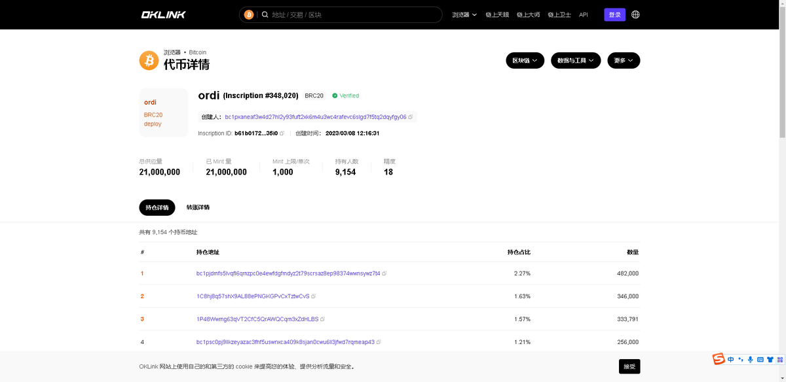
Task: Click the green Verified checkmark icon
Action: (335, 95)
